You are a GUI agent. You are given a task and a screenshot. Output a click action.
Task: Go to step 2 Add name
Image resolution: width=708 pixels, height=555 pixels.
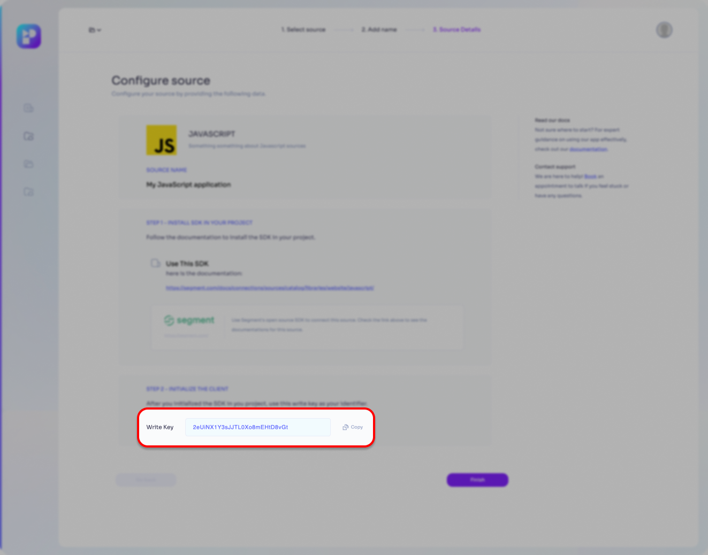[379, 30]
